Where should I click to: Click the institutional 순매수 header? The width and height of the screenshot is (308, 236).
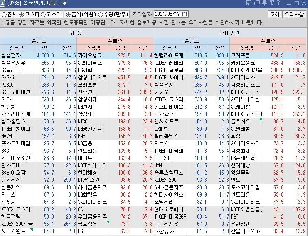[268, 41]
